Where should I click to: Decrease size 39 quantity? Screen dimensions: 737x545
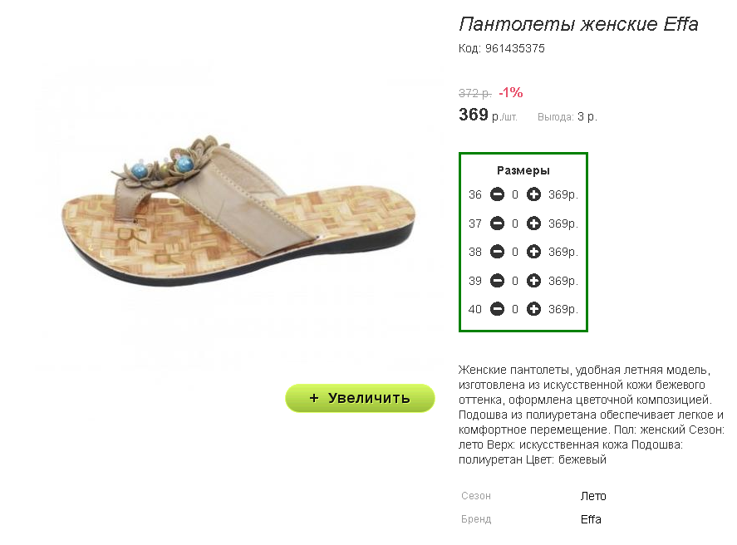pyautogui.click(x=497, y=281)
